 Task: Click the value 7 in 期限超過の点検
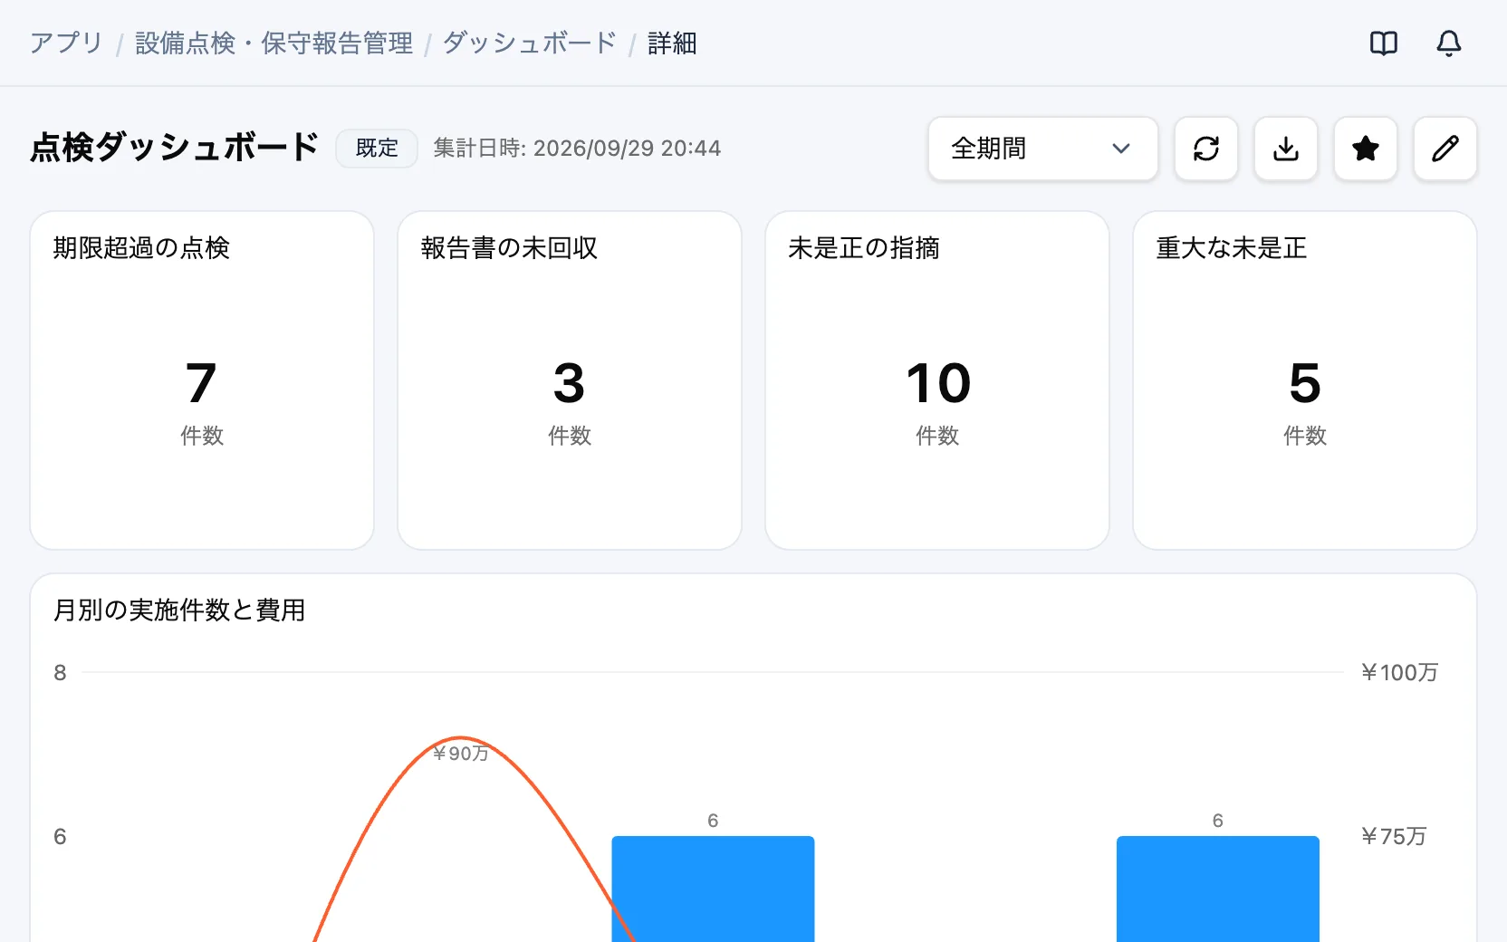click(201, 383)
